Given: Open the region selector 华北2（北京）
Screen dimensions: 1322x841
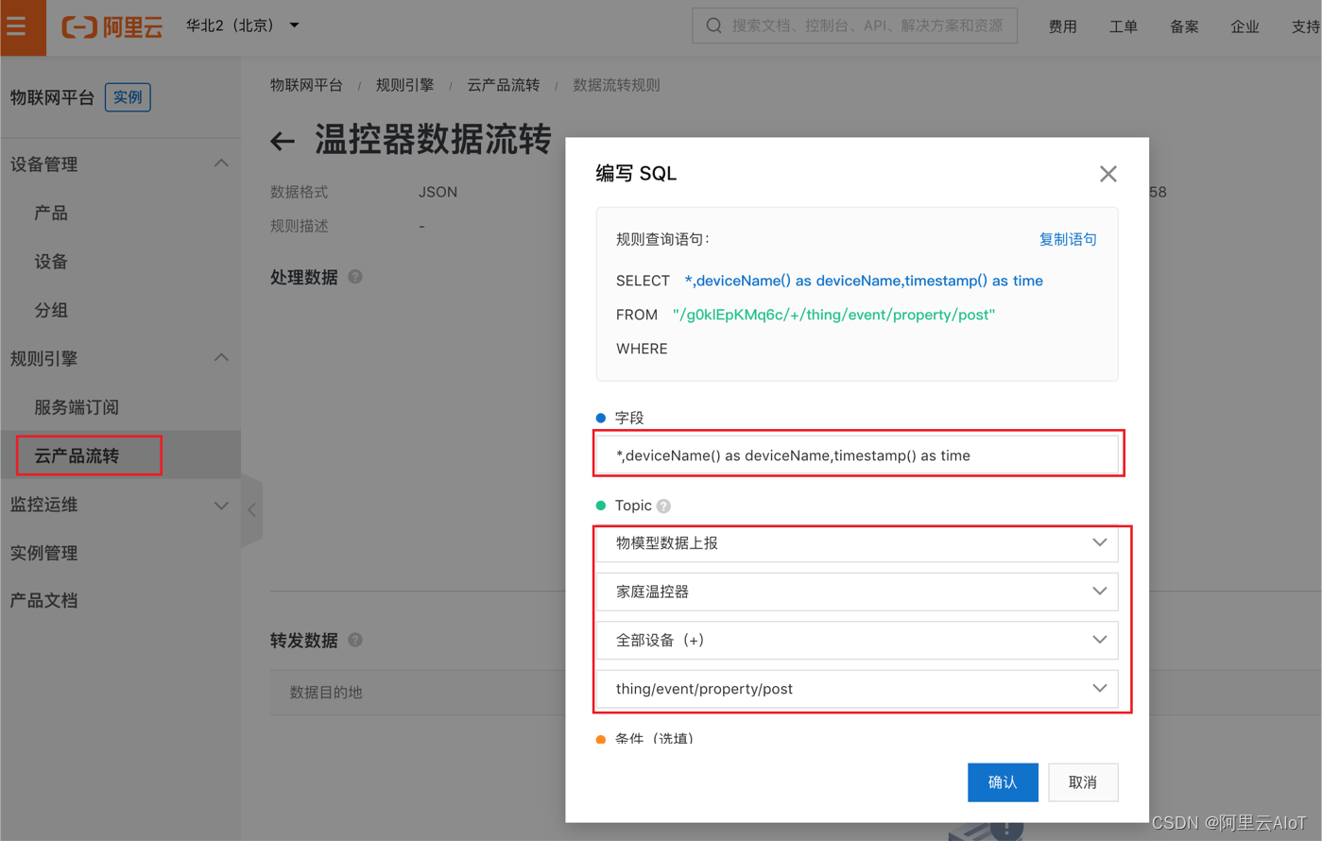Looking at the screenshot, I should coord(242,26).
